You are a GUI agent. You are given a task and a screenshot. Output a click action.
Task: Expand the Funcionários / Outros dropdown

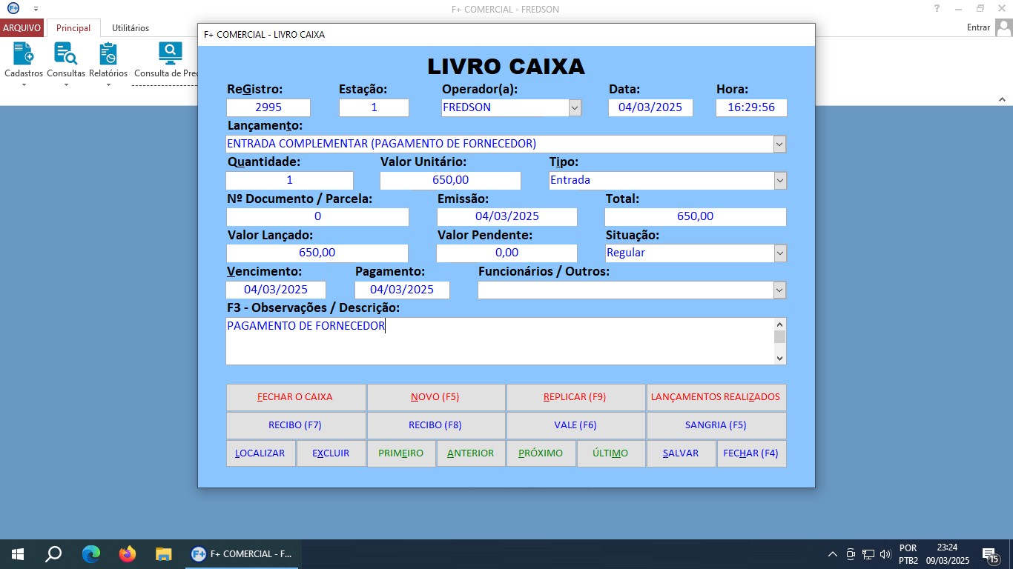point(779,290)
